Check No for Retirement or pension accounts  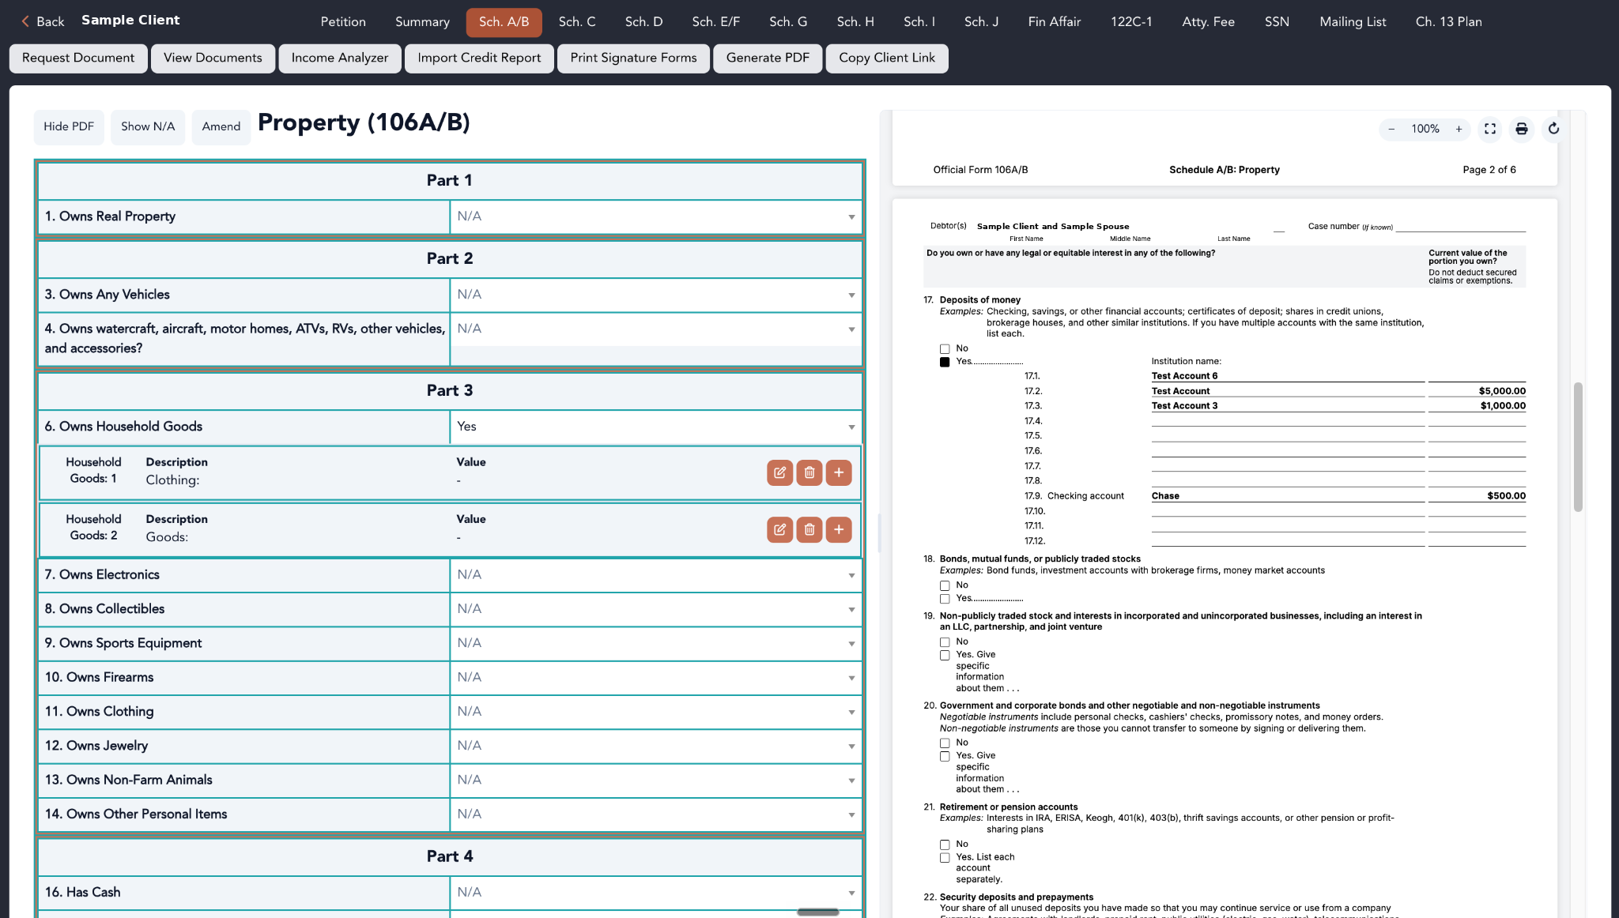(945, 845)
